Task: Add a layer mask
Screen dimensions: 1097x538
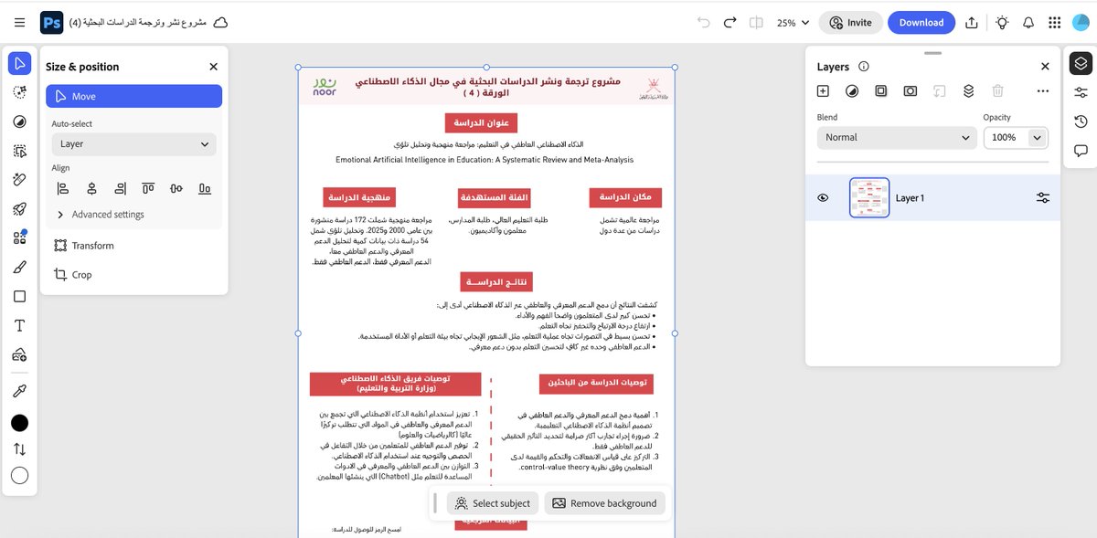Action: click(x=911, y=91)
